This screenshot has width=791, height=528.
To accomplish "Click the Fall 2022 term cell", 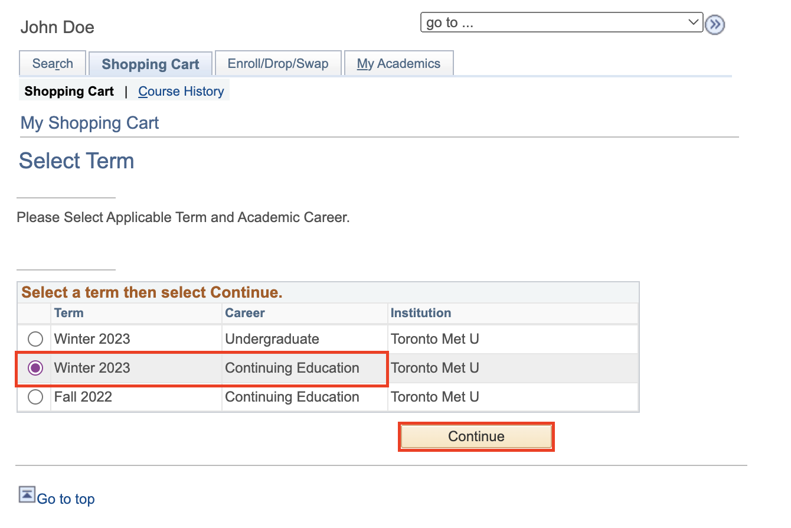I will click(x=83, y=397).
